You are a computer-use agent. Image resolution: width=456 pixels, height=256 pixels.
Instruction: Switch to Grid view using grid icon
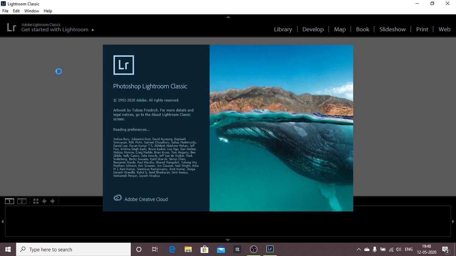(36, 201)
